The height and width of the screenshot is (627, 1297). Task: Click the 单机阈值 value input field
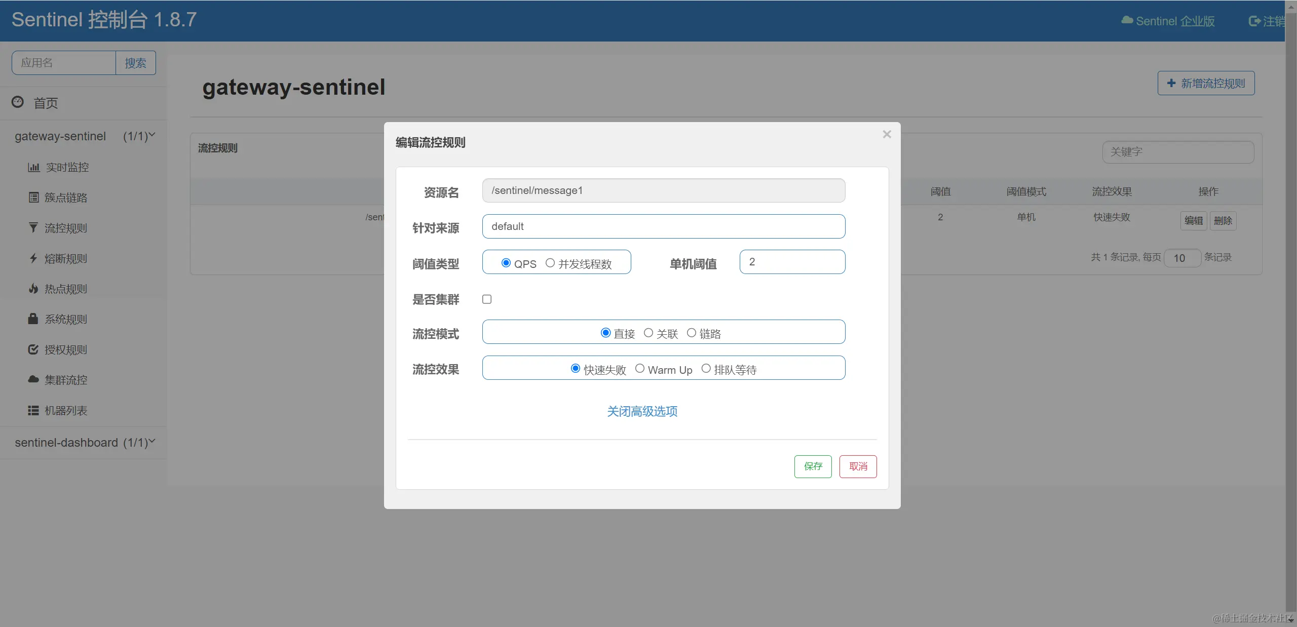(x=792, y=262)
